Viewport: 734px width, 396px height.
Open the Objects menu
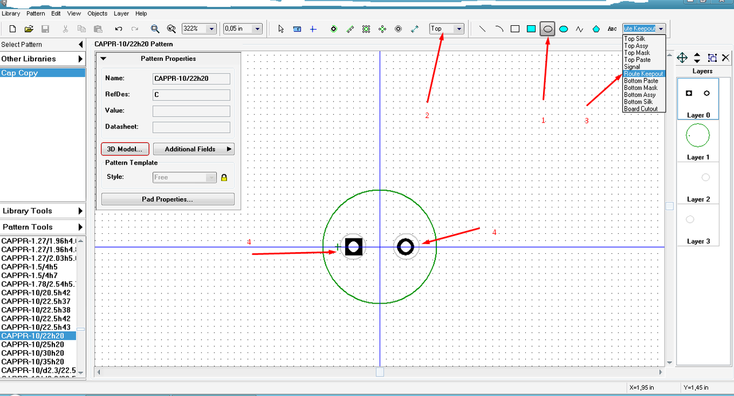point(97,13)
